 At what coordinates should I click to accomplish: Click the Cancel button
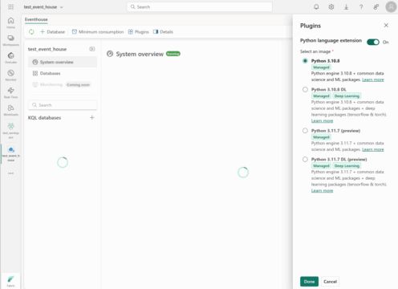[330, 282]
